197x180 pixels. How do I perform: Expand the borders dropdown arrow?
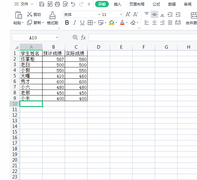(95, 23)
